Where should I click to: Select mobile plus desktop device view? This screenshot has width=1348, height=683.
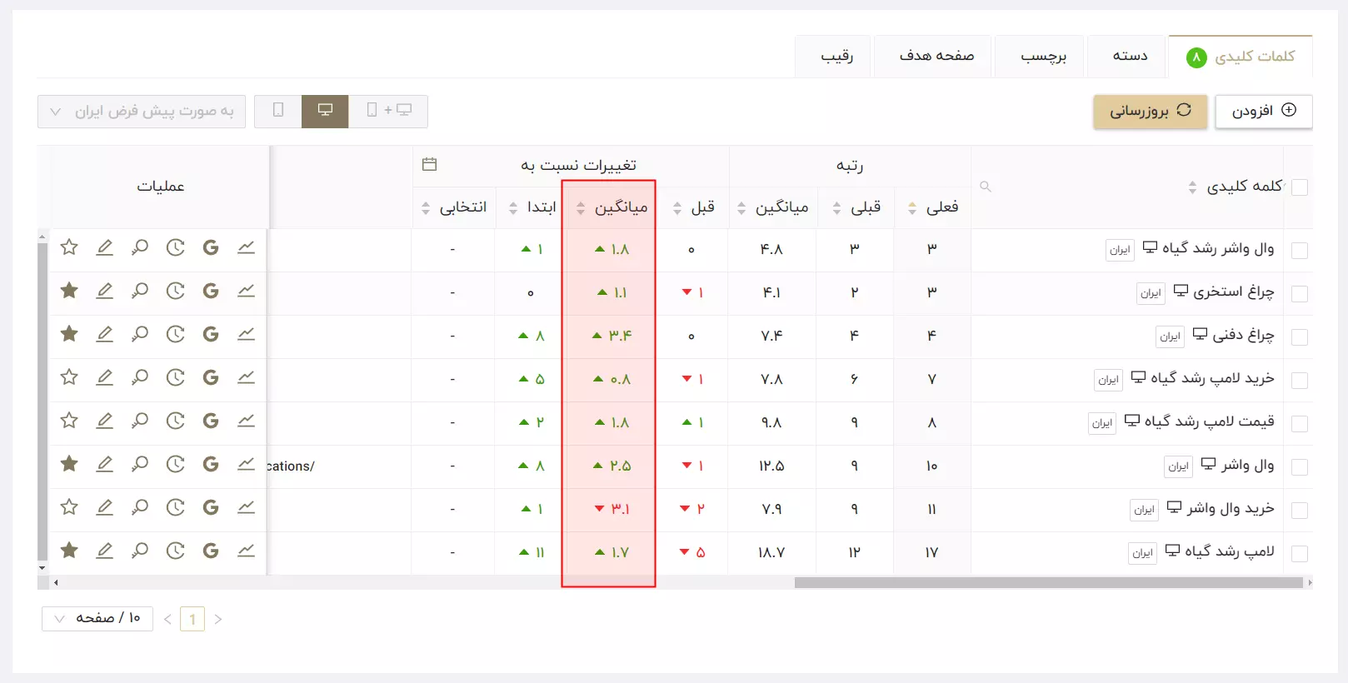click(388, 111)
